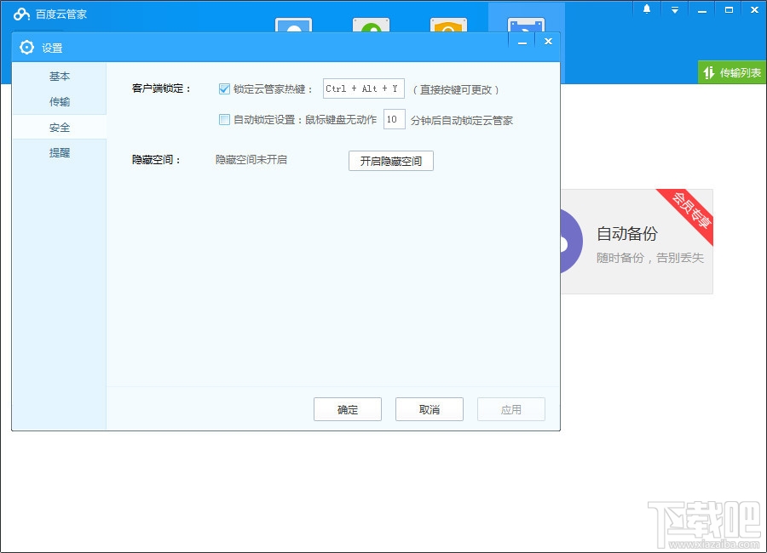Image resolution: width=767 pixels, height=553 pixels.
Task: Click the settings gear icon in dialog titlebar
Action: pos(26,48)
